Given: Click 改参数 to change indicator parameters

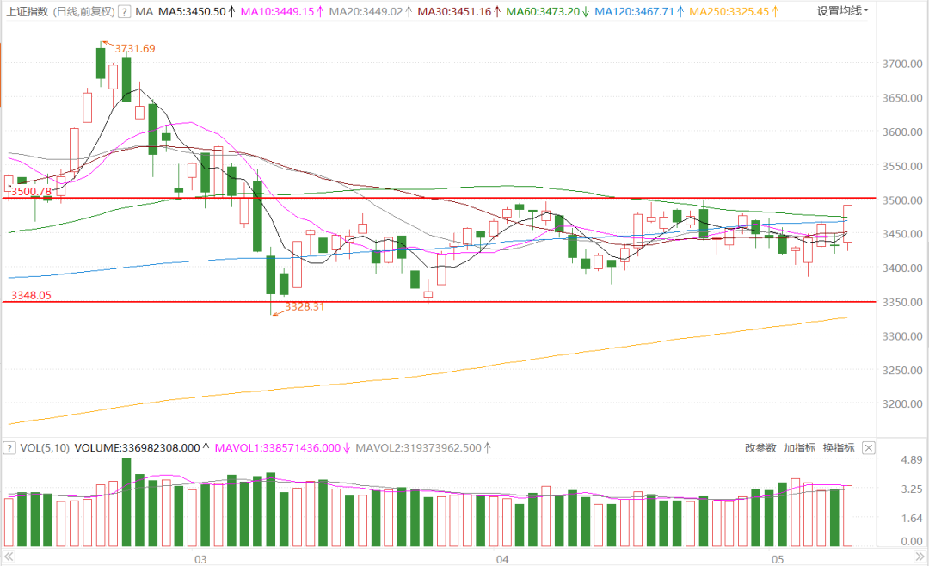Looking at the screenshot, I should click(760, 448).
